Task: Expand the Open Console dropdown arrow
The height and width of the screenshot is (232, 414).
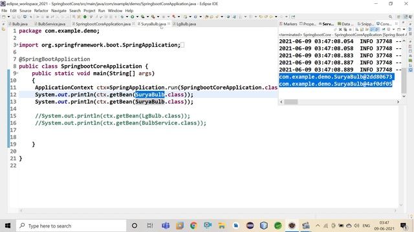Action: tap(404, 30)
